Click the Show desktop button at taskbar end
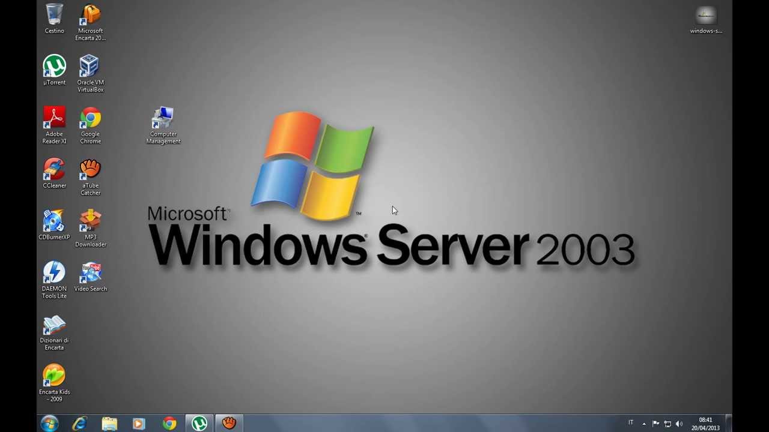 click(728, 424)
